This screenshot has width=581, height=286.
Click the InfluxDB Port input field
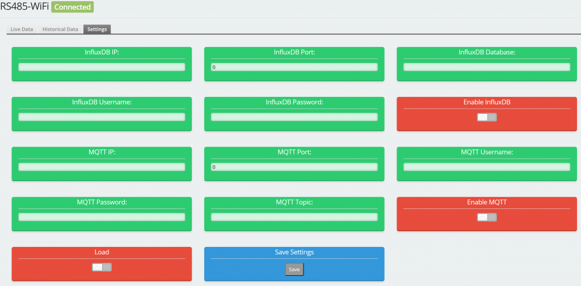click(x=294, y=67)
